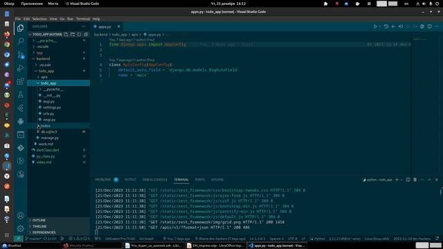Switch to the GITLENS panel tab

217,180
